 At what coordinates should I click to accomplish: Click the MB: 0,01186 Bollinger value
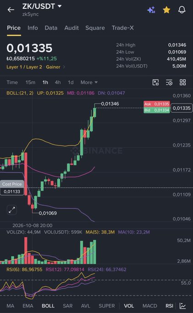[x=81, y=93]
